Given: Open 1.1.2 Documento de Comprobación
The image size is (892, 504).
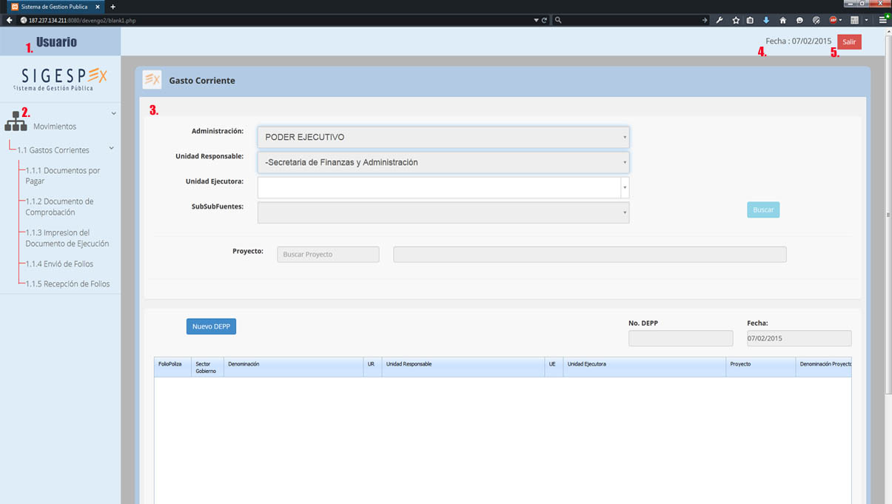Looking at the screenshot, I should [x=60, y=206].
